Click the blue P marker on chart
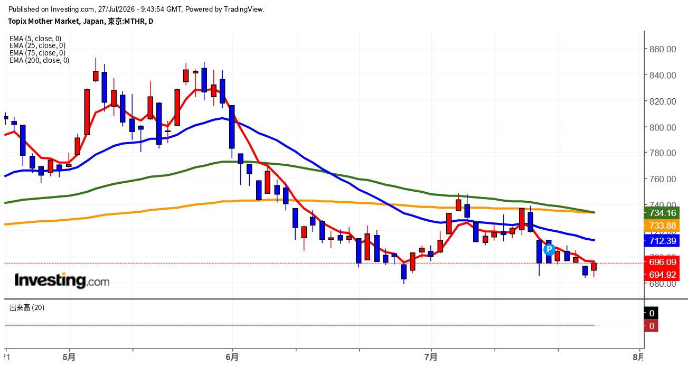The image size is (688, 366). (549, 249)
